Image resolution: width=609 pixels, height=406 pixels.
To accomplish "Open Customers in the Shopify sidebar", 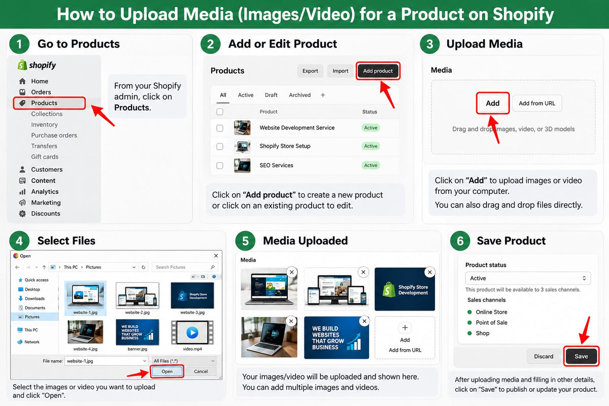I will pos(41,170).
